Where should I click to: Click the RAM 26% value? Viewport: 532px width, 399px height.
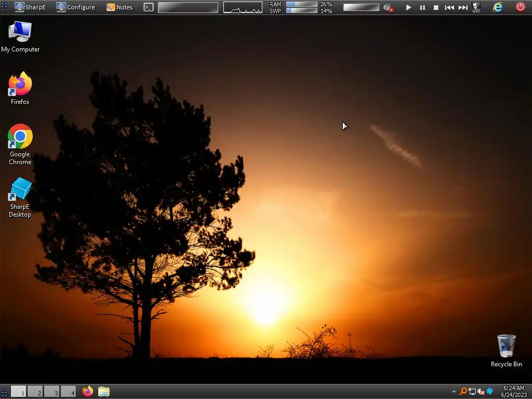[326, 4]
